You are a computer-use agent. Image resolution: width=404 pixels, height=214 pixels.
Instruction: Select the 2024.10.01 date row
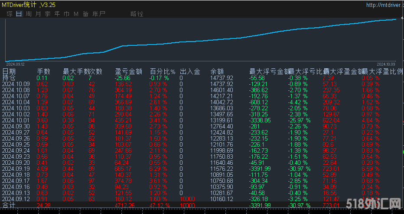(x=16, y=120)
